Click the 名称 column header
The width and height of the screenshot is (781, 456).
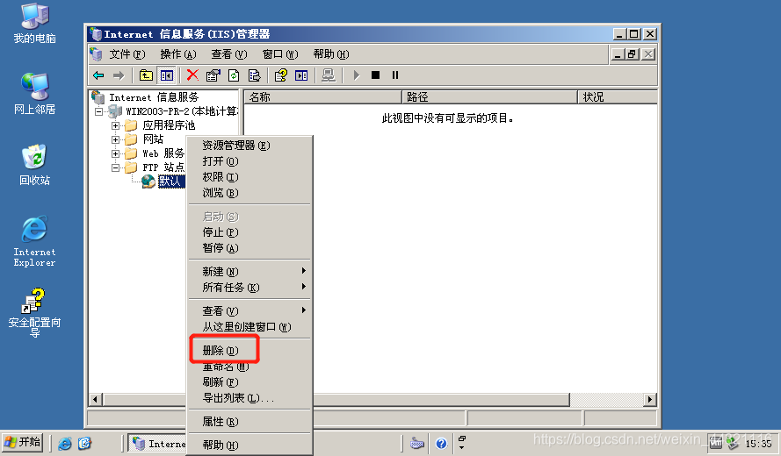[x=322, y=97]
